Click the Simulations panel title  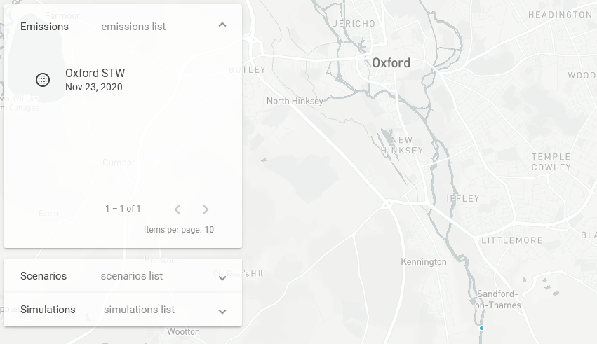click(48, 310)
